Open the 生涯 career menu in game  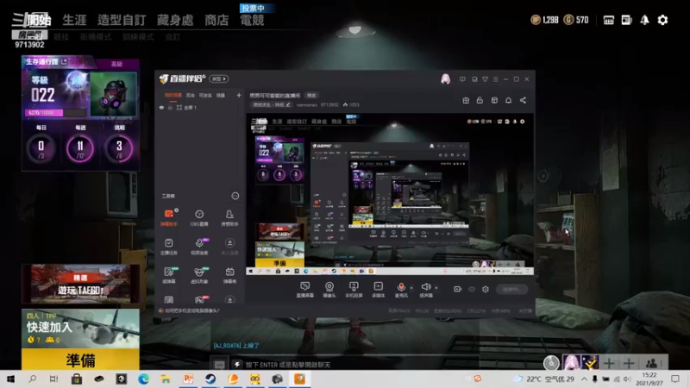[x=74, y=20]
